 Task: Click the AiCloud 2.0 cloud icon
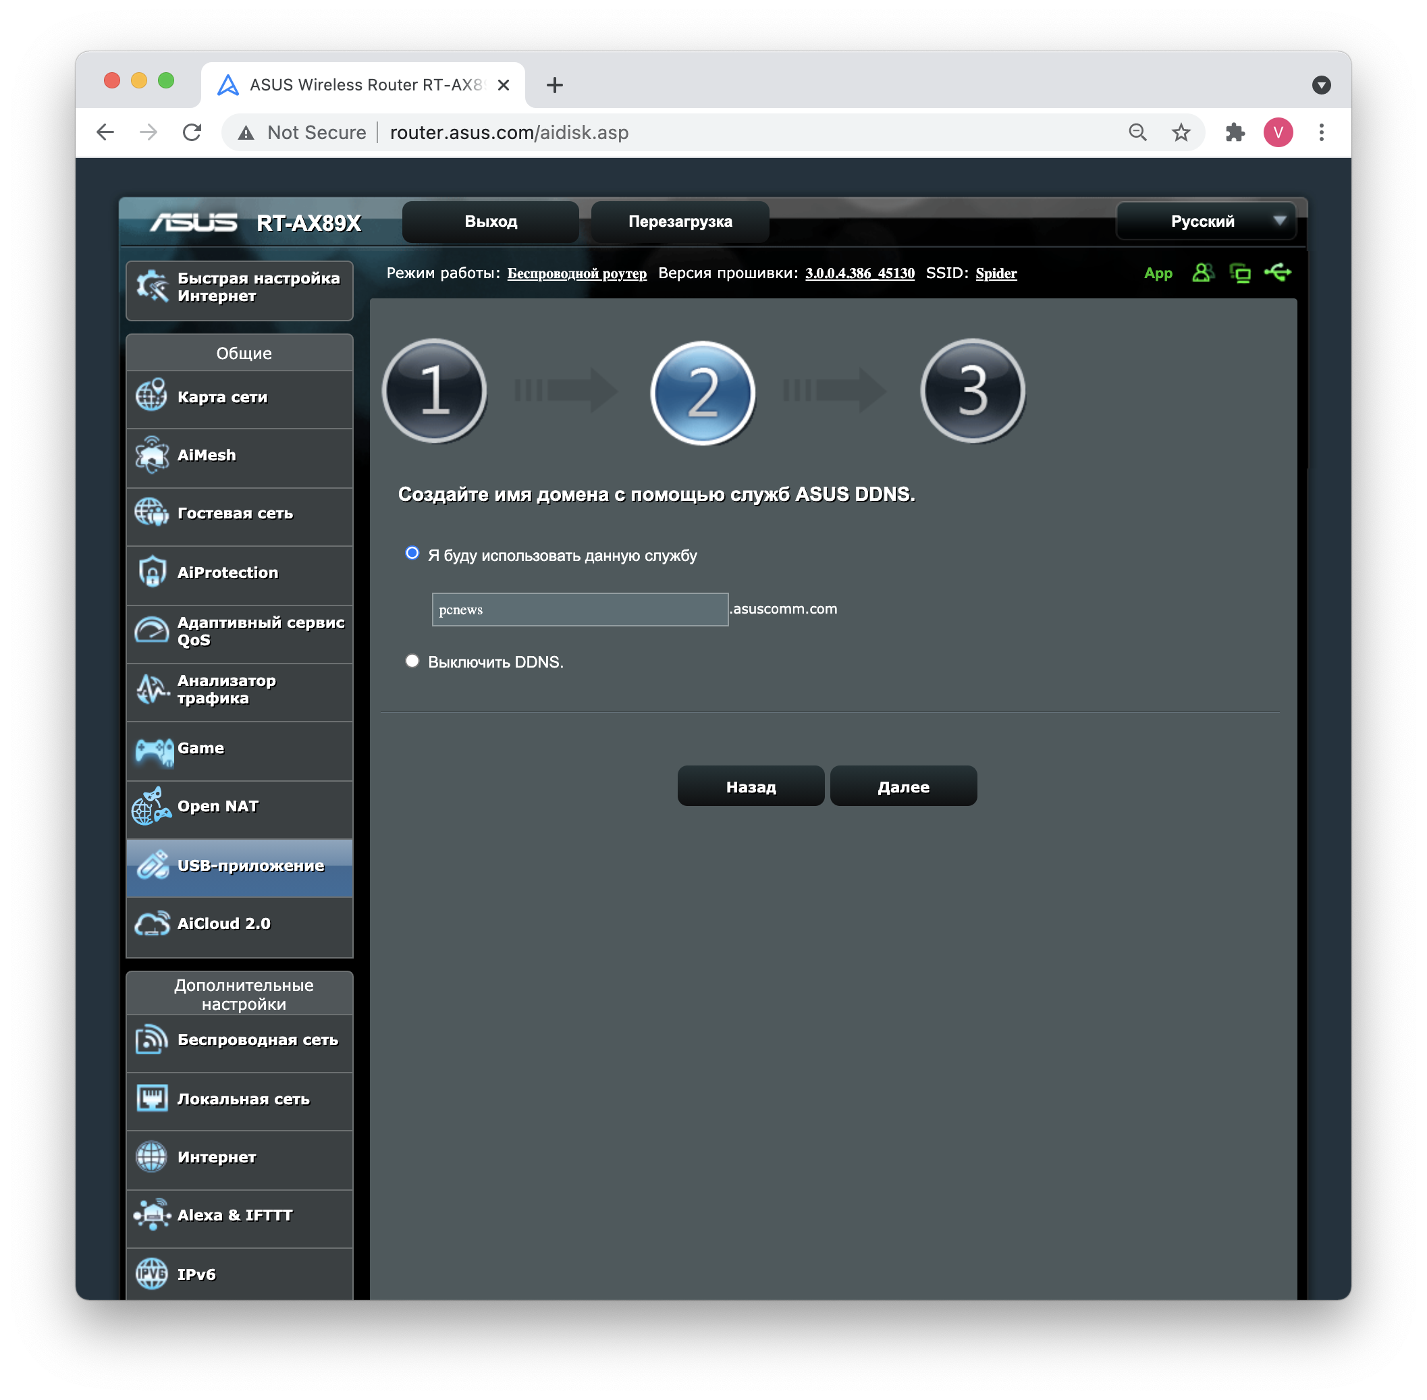click(152, 923)
